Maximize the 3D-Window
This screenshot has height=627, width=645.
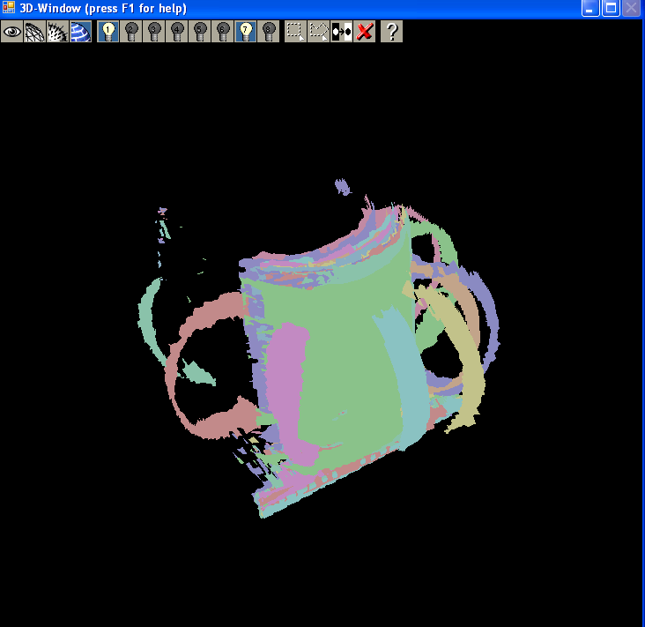click(611, 8)
